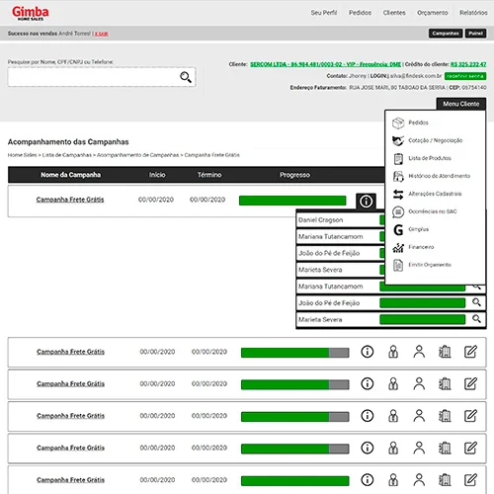
Task: Open the chat bubble Ocorrências no SAC icon
Action: click(x=398, y=211)
